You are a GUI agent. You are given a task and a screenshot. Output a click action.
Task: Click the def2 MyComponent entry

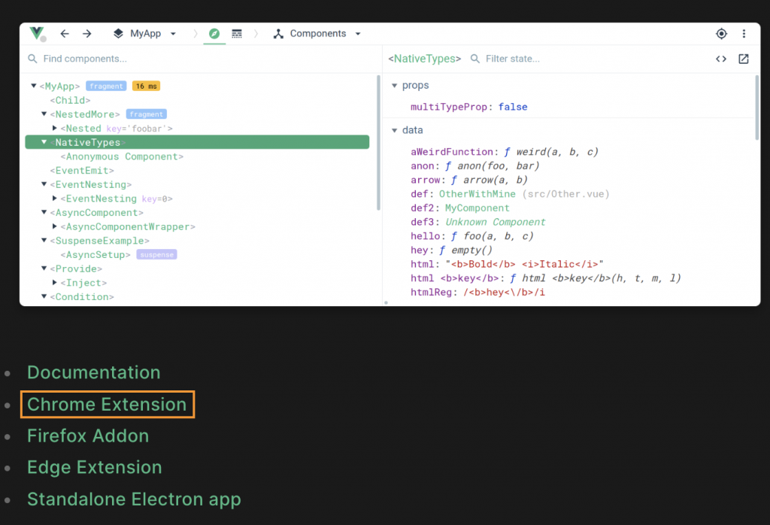(x=459, y=208)
